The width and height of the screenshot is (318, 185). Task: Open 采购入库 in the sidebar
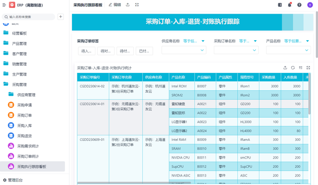click(x=24, y=125)
